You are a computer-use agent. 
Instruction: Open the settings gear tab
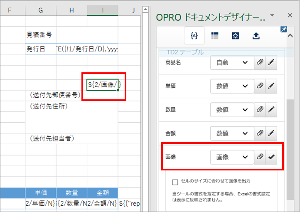[x=235, y=36]
